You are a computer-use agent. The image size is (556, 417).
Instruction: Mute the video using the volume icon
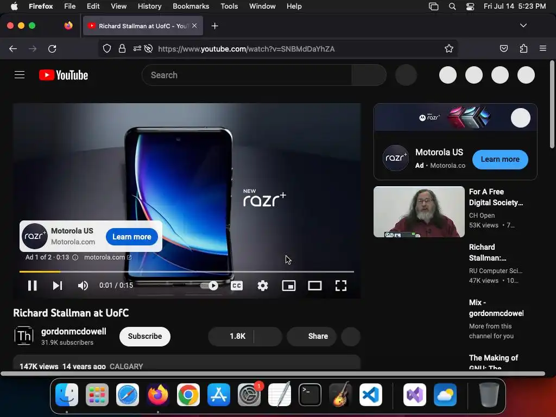click(x=83, y=286)
